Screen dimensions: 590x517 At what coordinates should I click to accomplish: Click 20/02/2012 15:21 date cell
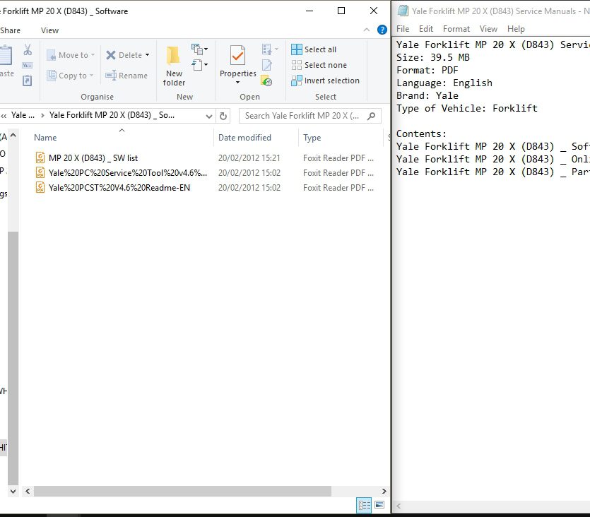click(x=249, y=158)
